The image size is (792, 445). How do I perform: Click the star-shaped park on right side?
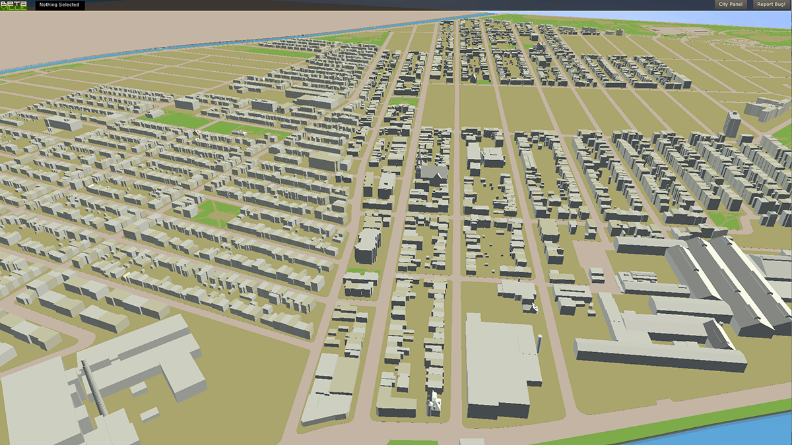coord(725,220)
